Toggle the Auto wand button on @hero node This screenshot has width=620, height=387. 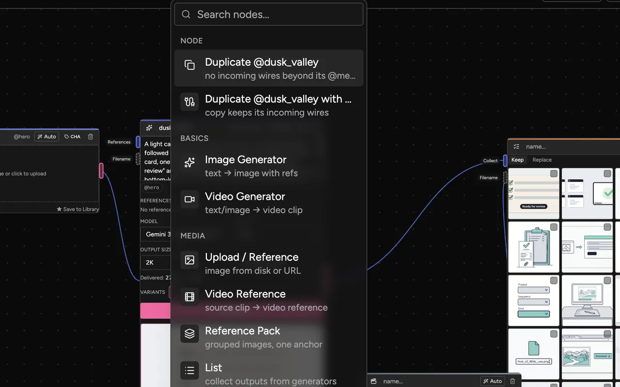coord(46,137)
